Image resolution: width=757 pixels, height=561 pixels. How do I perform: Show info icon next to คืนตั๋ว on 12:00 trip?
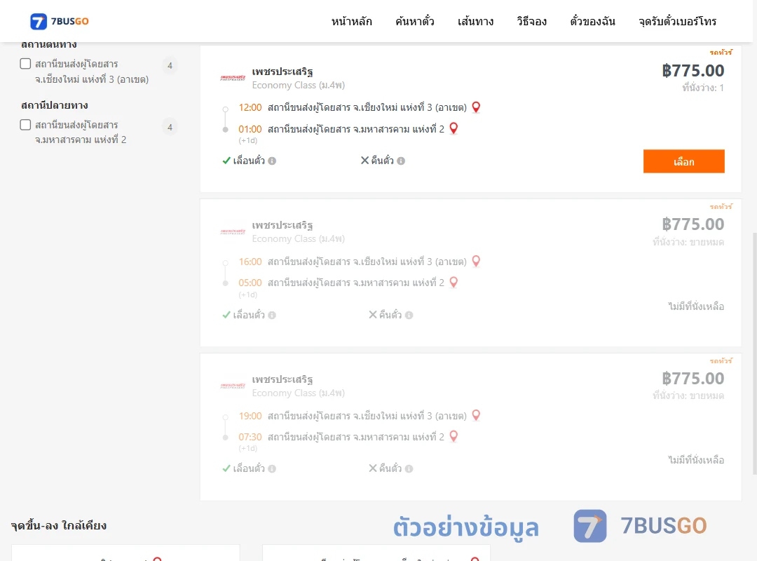point(401,161)
